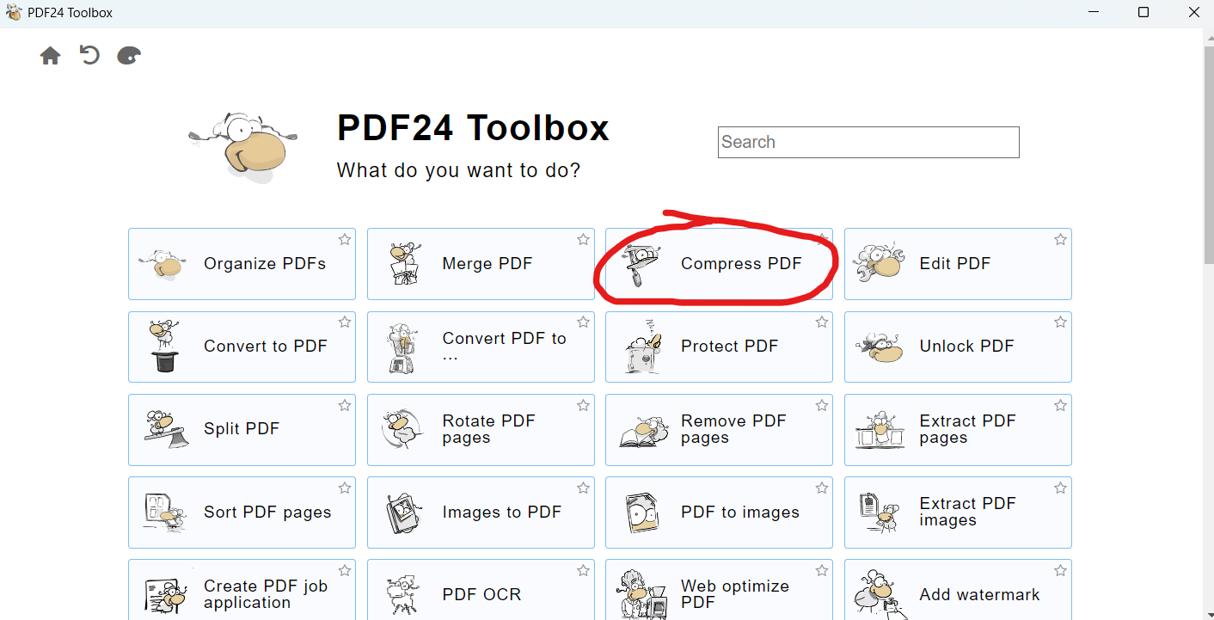Click the Rotate PDF pages icon
Viewport: 1214px width, 620px height.
(x=402, y=429)
